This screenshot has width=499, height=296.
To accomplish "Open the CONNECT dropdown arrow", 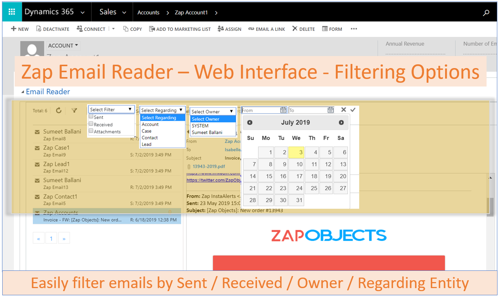I will tap(113, 29).
